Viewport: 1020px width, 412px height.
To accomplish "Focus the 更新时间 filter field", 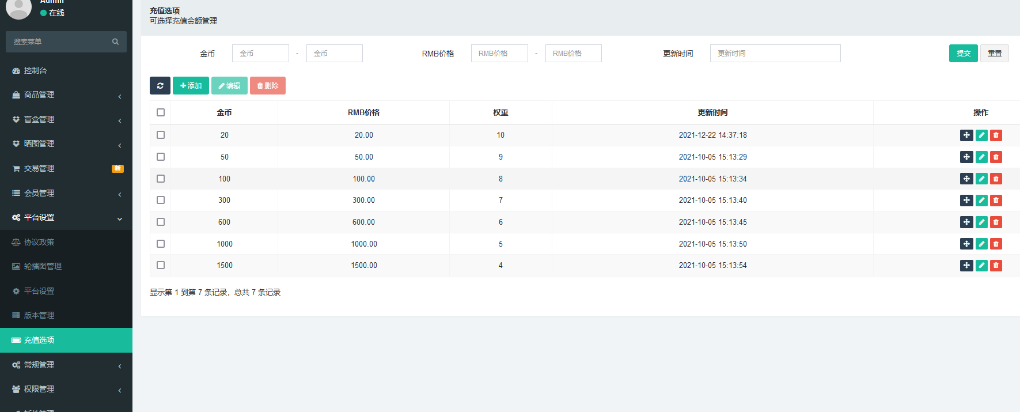I will 775,53.
